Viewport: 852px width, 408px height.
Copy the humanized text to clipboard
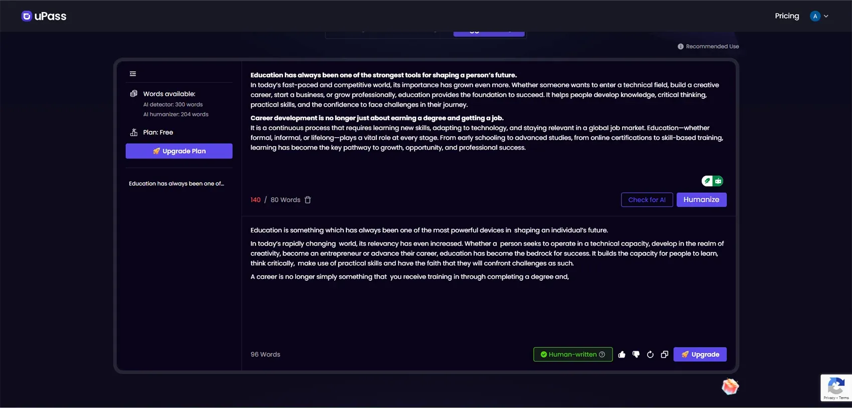665,354
